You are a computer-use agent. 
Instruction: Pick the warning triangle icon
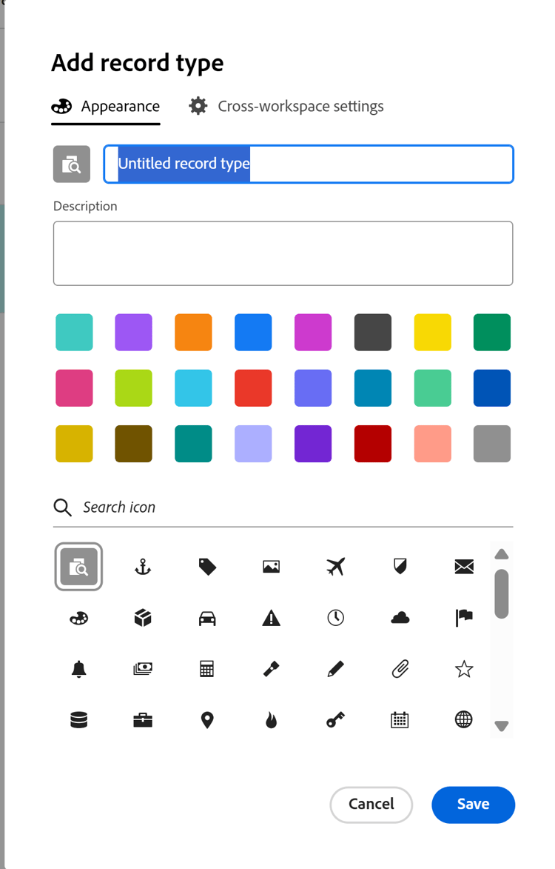[271, 617]
